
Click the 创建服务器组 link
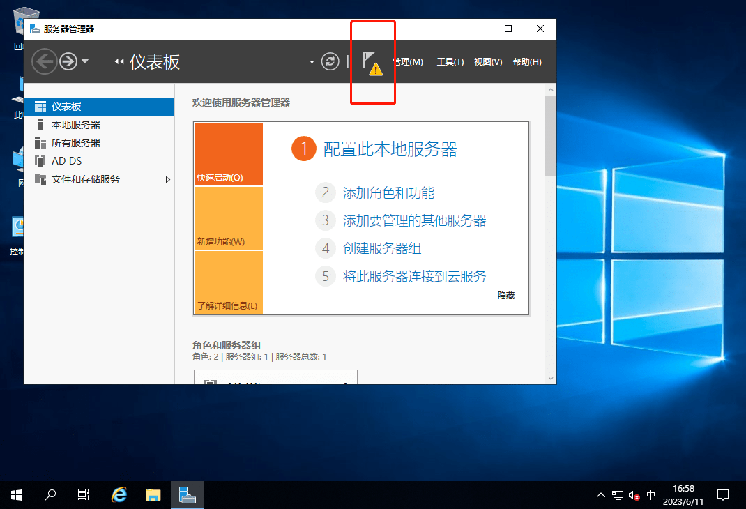tap(382, 248)
